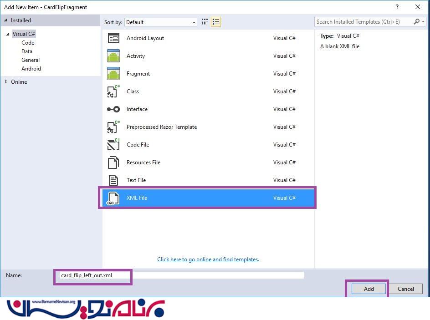Image resolution: width=430 pixels, height=320 pixels.
Task: Collapse the Visual C# tree node
Action: point(8,34)
